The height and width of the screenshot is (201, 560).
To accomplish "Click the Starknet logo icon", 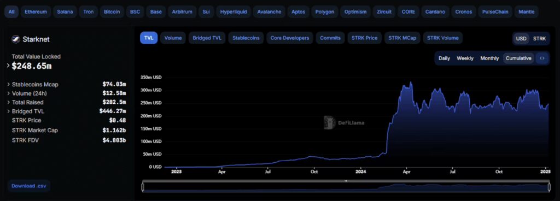I will tap(15, 39).
